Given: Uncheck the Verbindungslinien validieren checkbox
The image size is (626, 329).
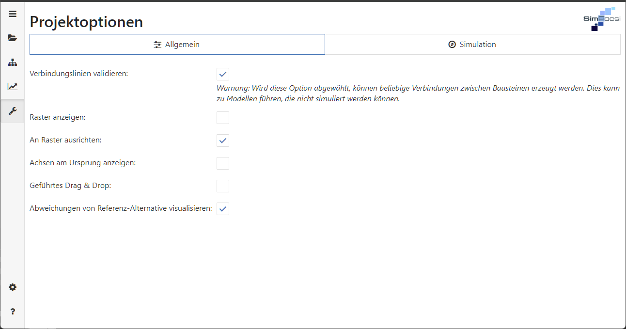Looking at the screenshot, I should (x=223, y=74).
